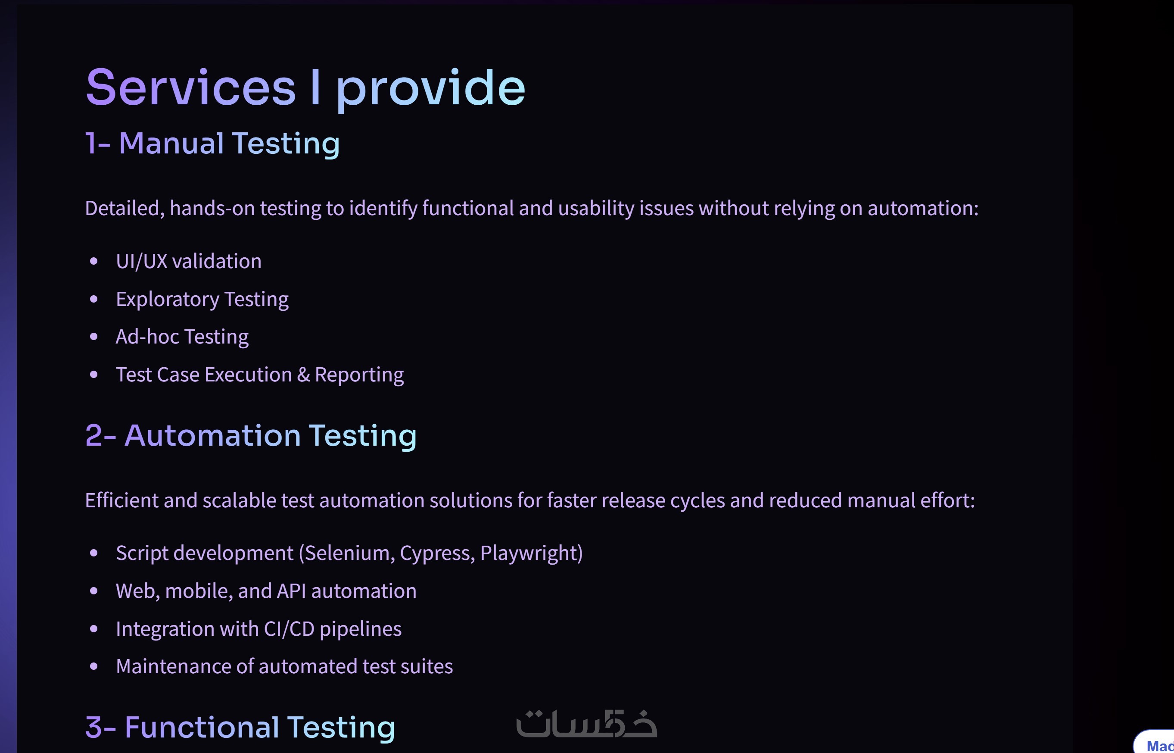
Task: Click the 'Efficient and scalable test automation' paragraph
Action: point(530,500)
